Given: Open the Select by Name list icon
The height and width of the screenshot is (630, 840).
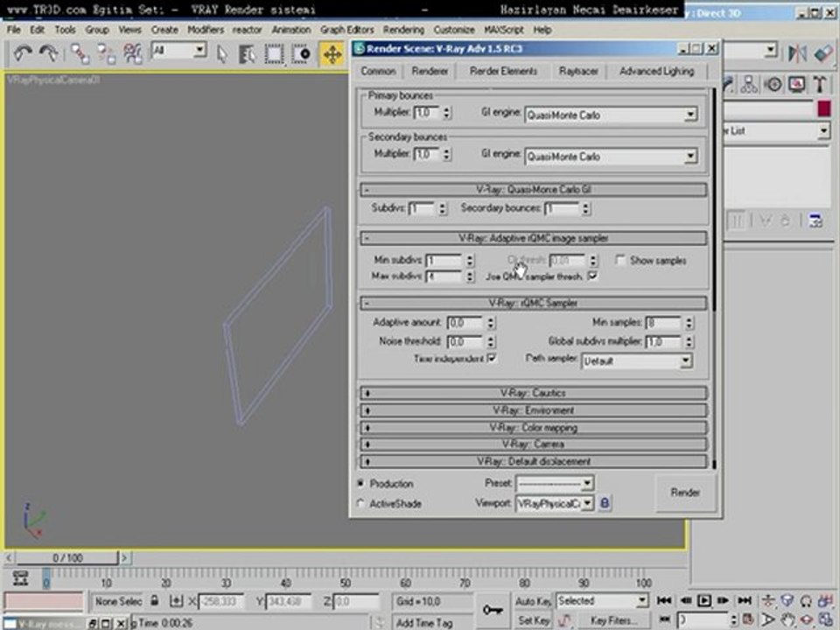Looking at the screenshot, I should 247,53.
